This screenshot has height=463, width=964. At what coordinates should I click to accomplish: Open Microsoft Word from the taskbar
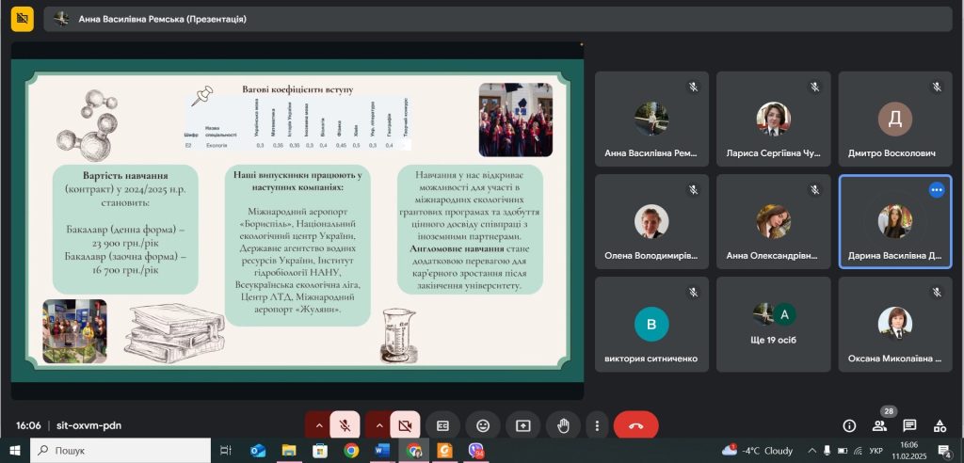coord(381,451)
